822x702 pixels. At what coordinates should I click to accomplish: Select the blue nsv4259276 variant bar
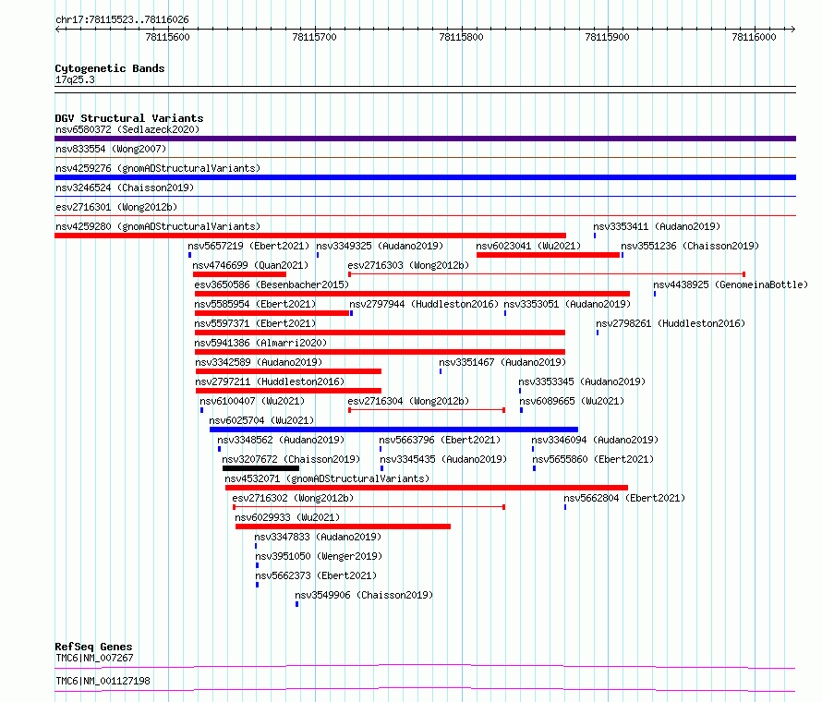[425, 177]
